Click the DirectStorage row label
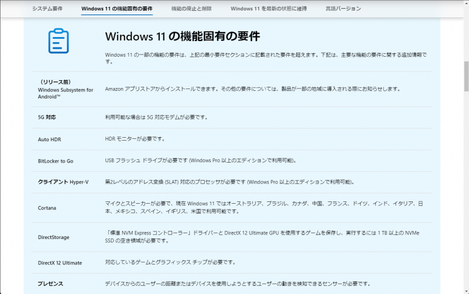469x294 pixels. pos(53,237)
